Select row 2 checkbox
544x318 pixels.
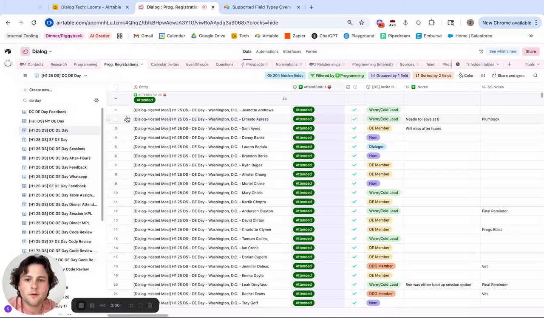click(x=116, y=119)
